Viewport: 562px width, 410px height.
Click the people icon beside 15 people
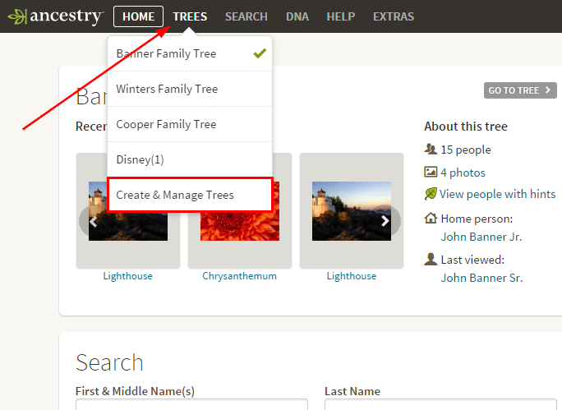(431, 150)
